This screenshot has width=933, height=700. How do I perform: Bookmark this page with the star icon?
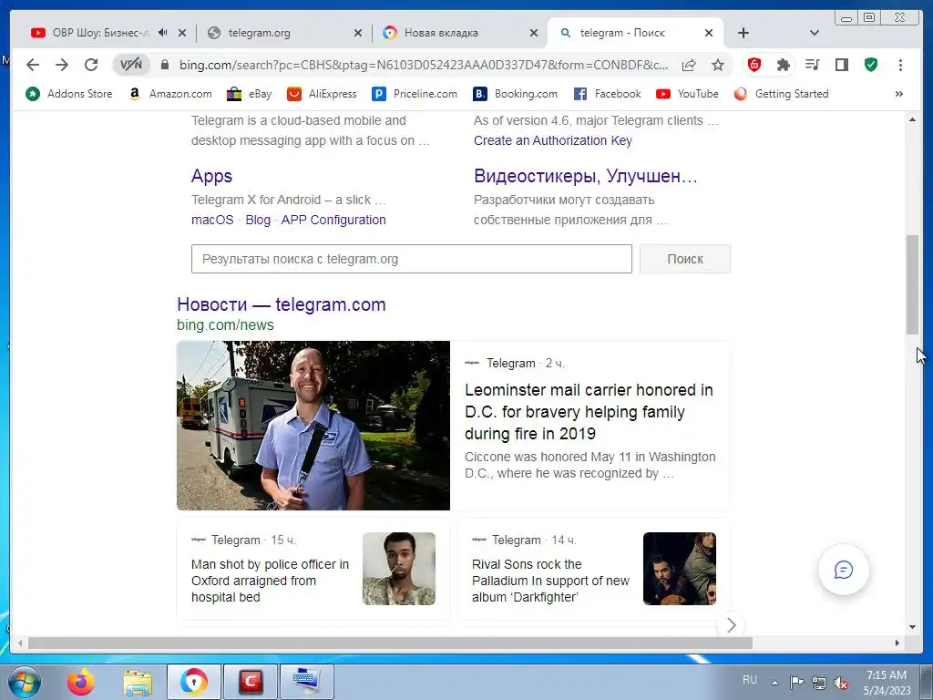coord(718,65)
